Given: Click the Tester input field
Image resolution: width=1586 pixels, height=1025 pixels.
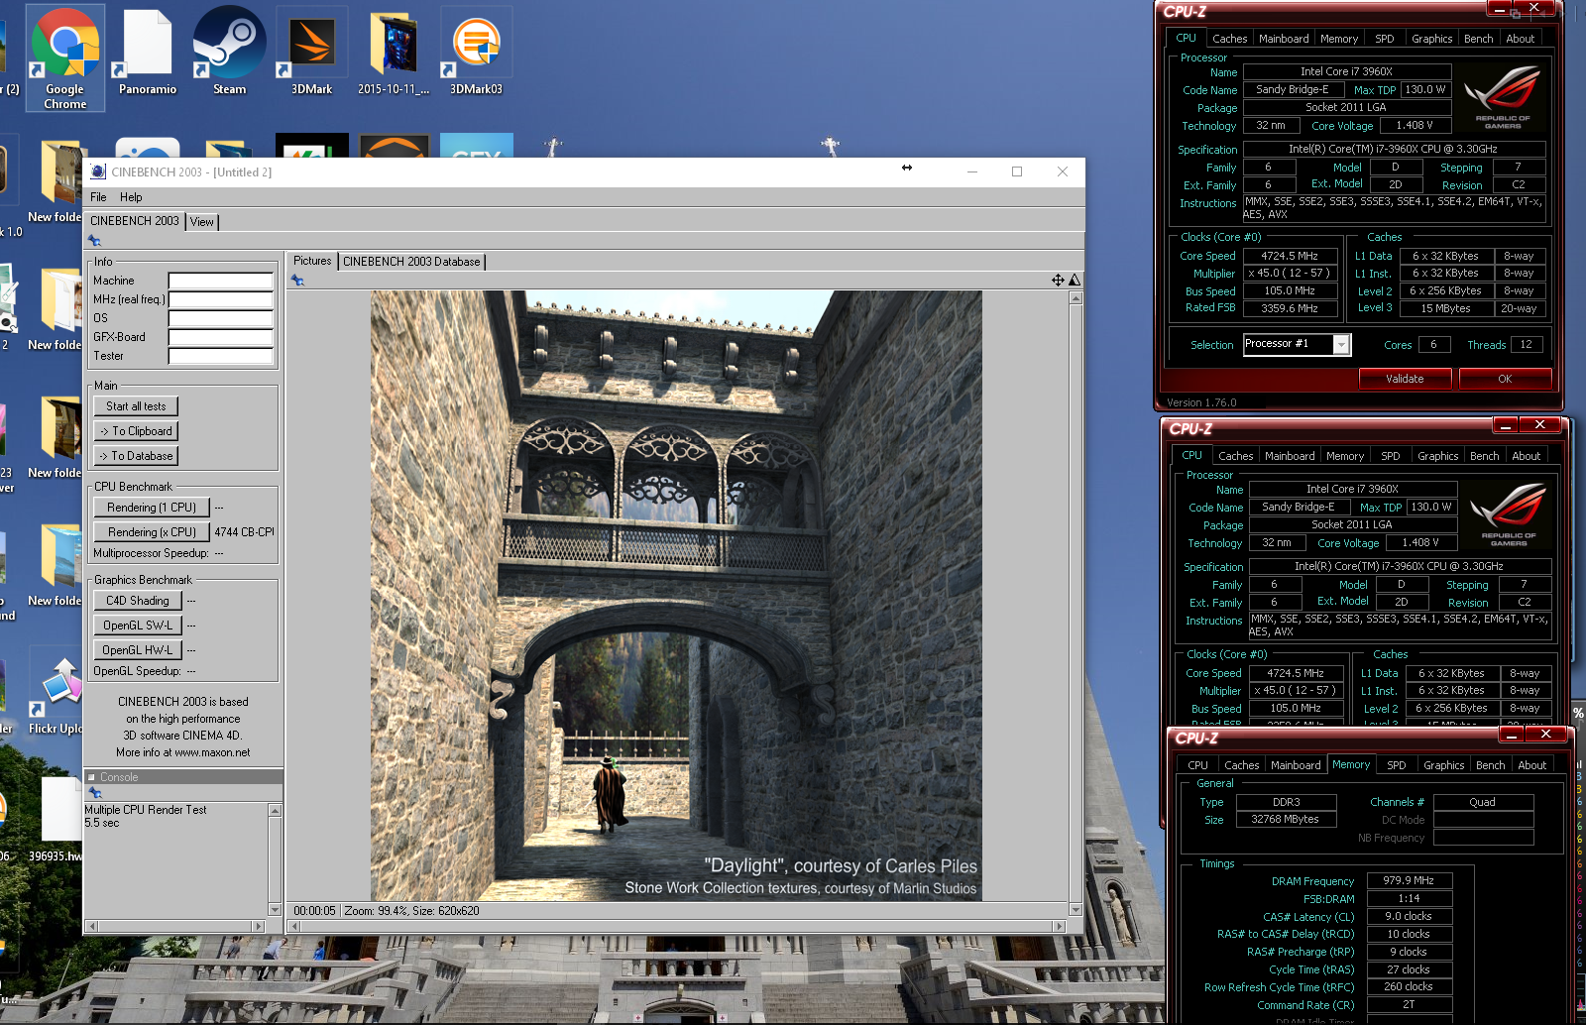Looking at the screenshot, I should point(220,356).
